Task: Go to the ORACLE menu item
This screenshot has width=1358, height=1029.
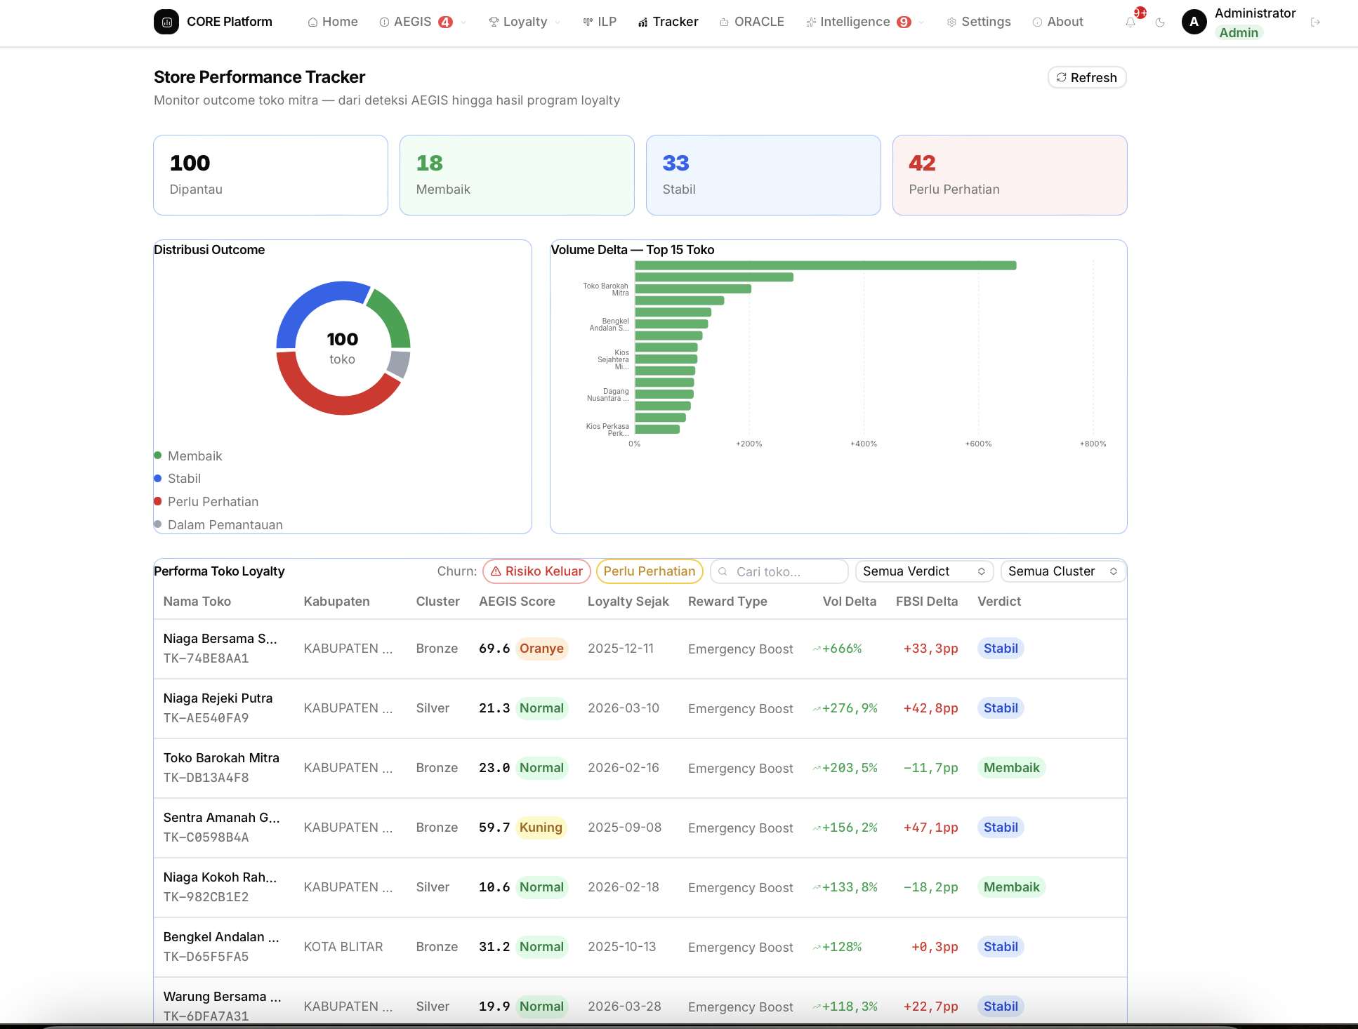Action: 752,22
